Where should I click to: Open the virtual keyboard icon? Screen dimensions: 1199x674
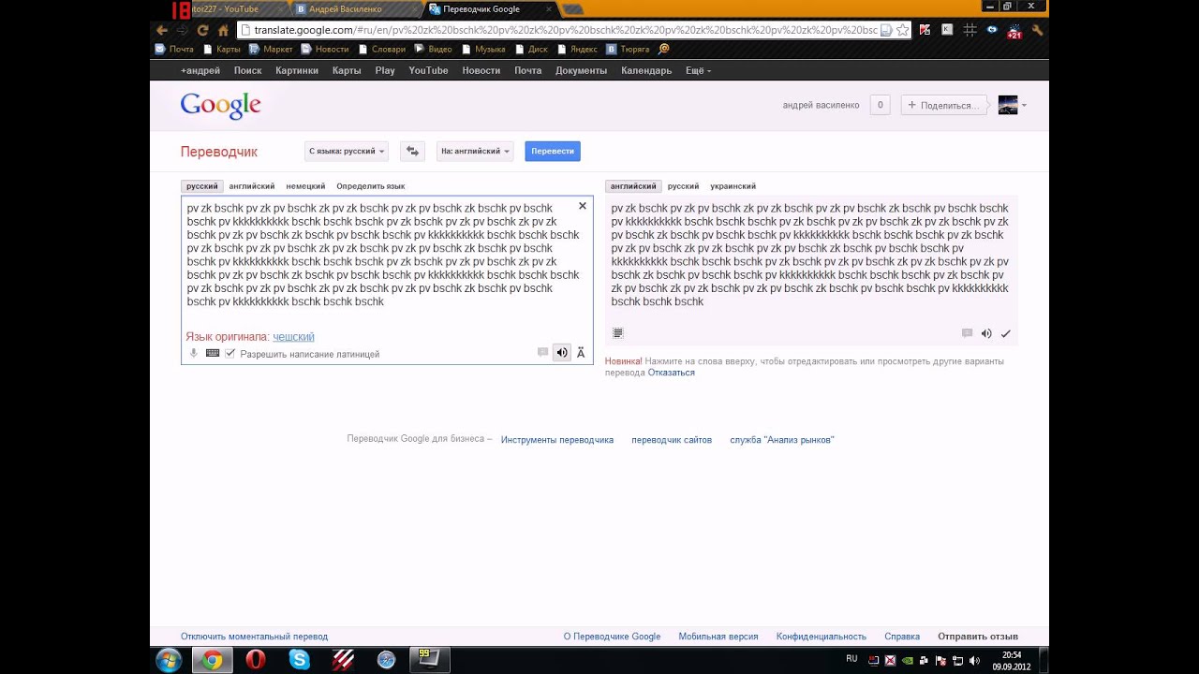[213, 353]
